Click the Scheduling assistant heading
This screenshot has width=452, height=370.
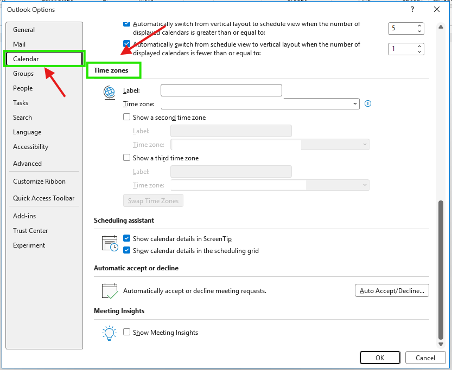click(124, 220)
